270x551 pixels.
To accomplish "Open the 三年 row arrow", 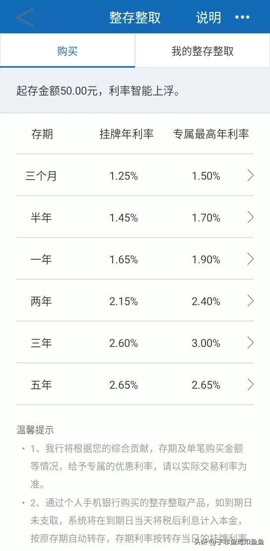I will point(250,342).
